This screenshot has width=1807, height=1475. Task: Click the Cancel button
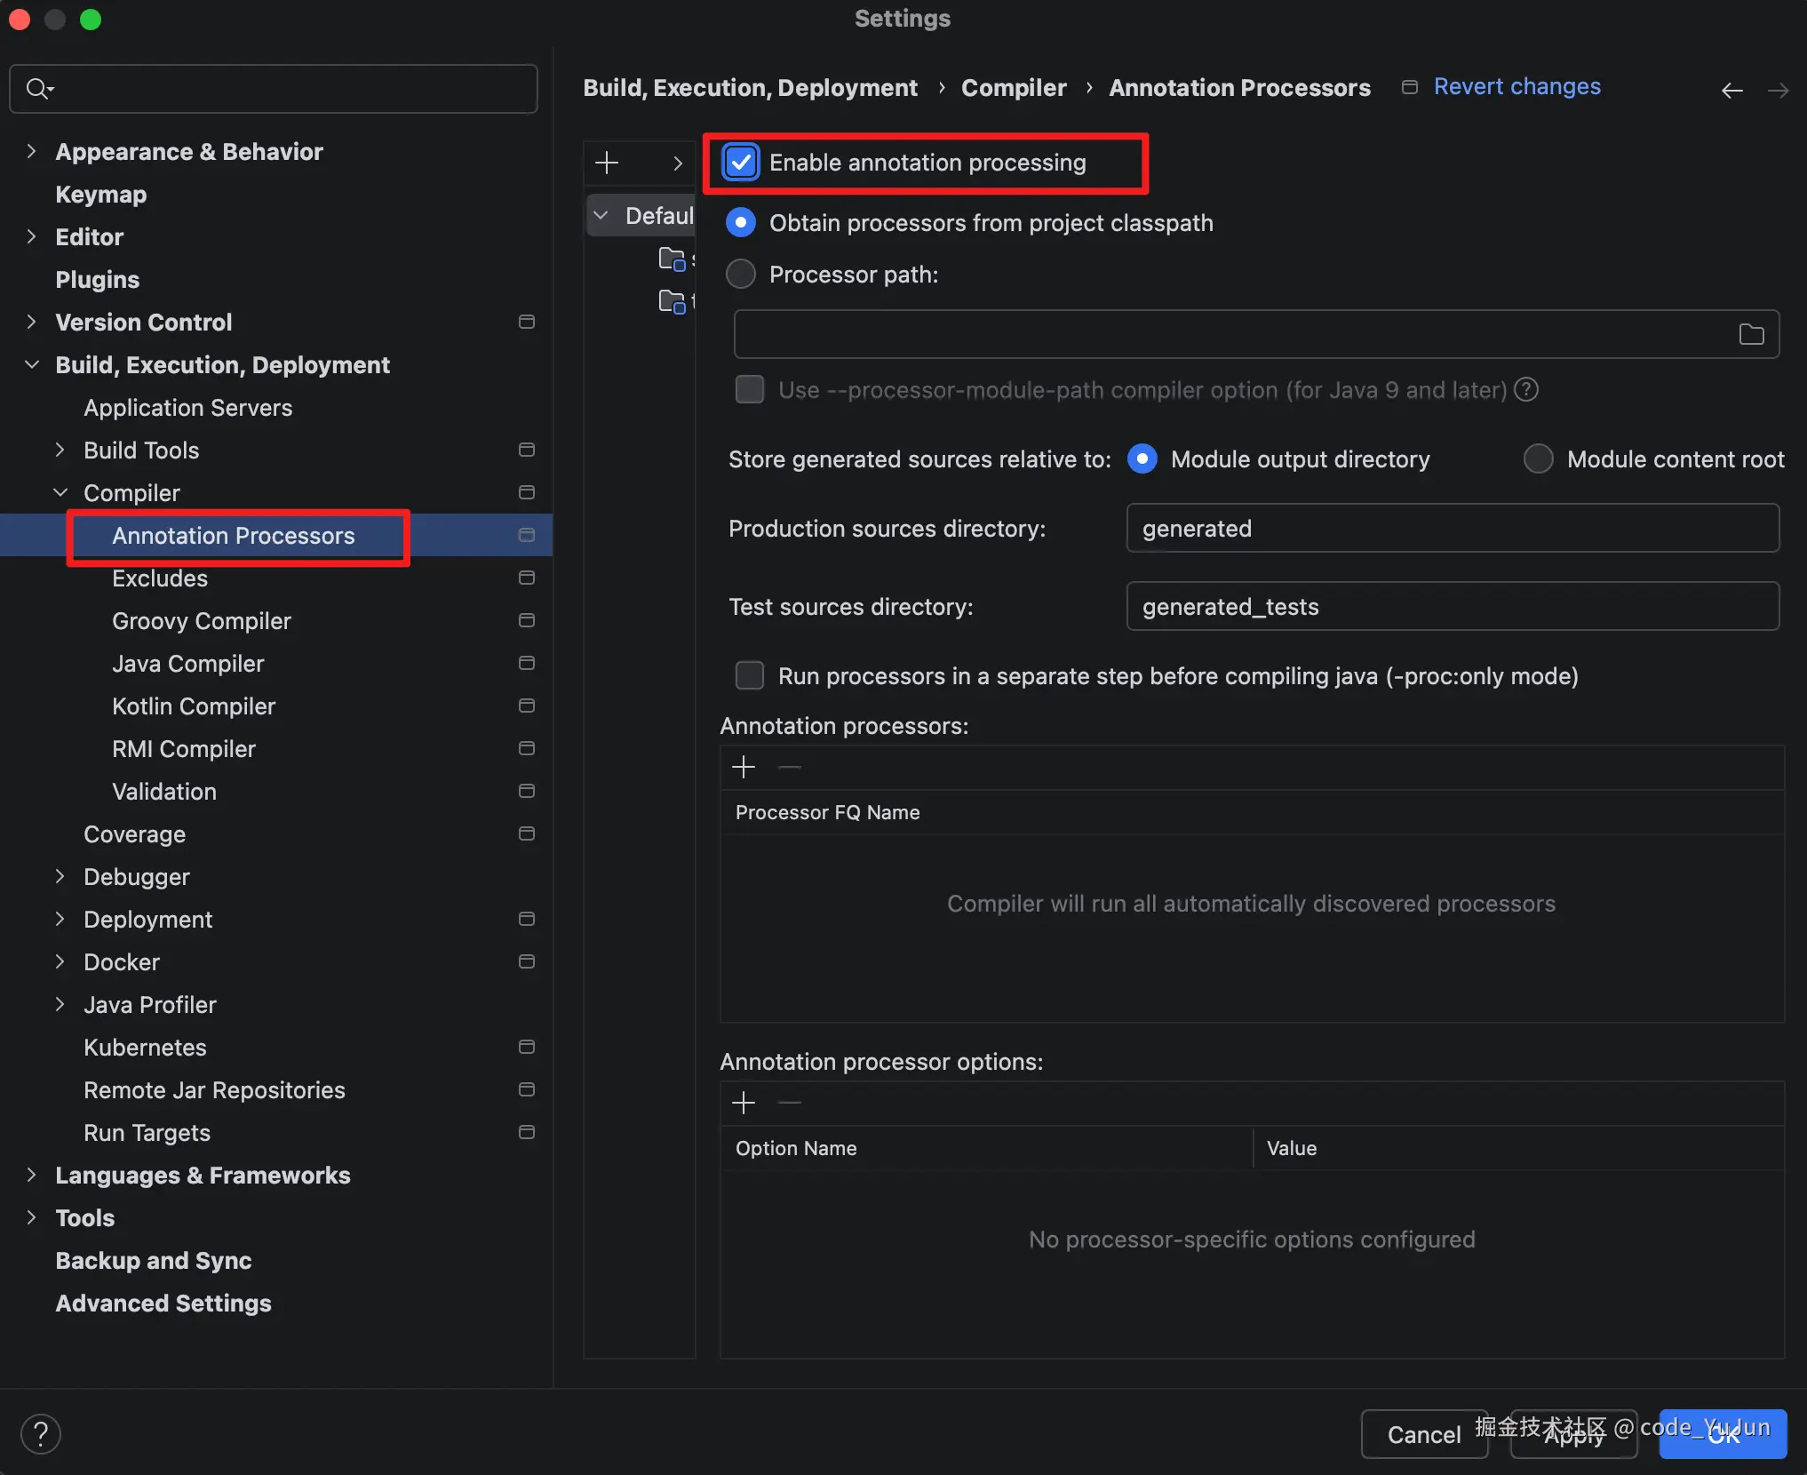click(x=1423, y=1433)
